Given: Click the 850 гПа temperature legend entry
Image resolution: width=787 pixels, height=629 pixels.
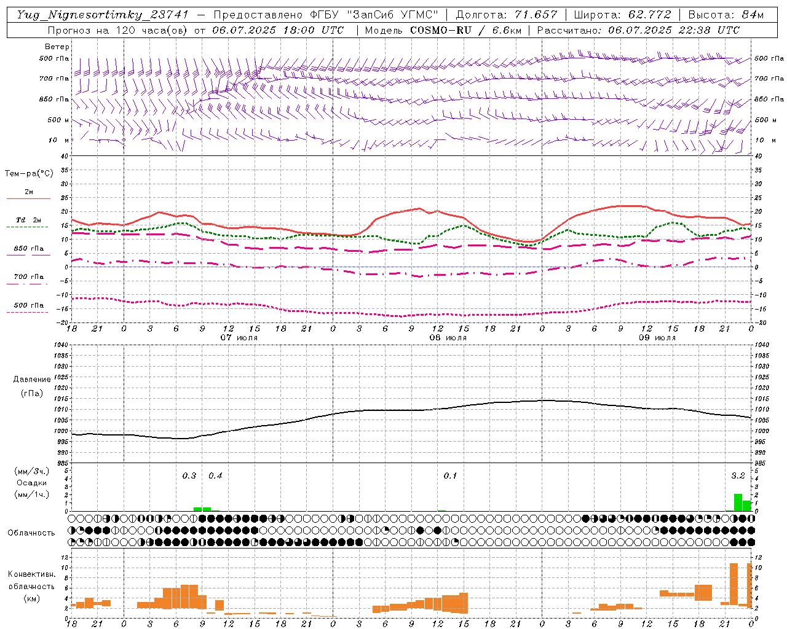Looking at the screenshot, I should [x=28, y=251].
